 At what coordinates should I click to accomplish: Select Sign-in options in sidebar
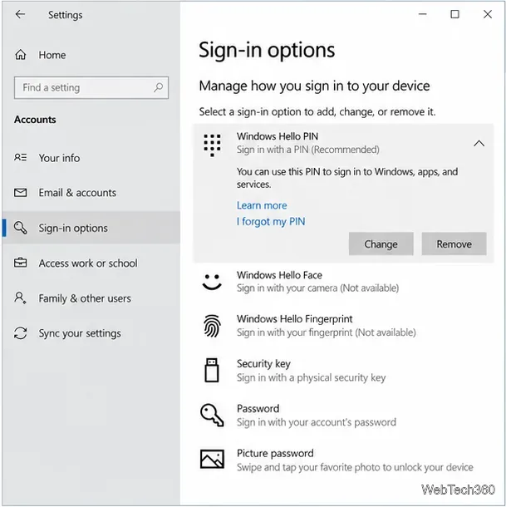pyautogui.click(x=91, y=228)
